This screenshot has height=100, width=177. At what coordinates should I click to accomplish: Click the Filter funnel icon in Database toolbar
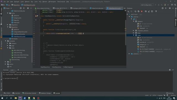tap(156, 11)
